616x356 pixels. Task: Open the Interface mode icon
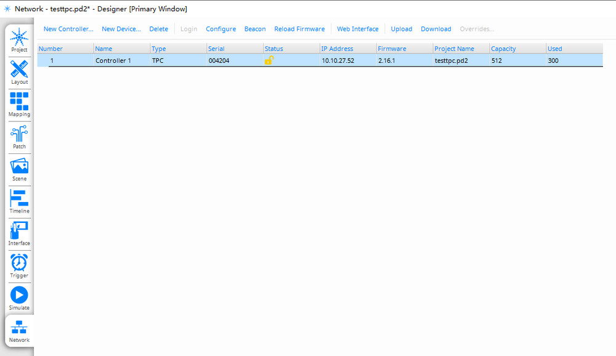pos(19,232)
